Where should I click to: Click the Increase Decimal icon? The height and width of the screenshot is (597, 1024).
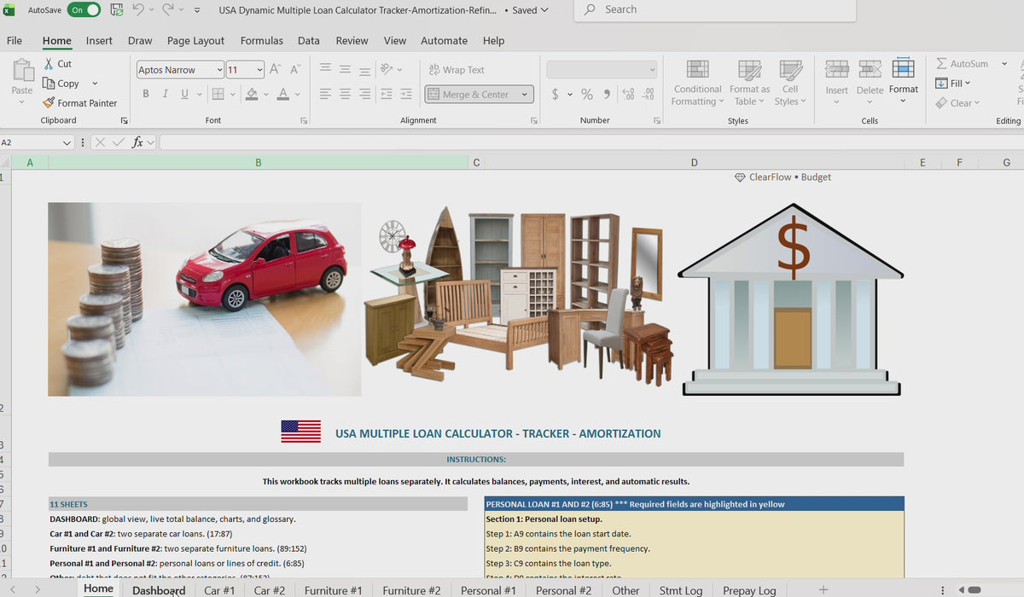(629, 94)
